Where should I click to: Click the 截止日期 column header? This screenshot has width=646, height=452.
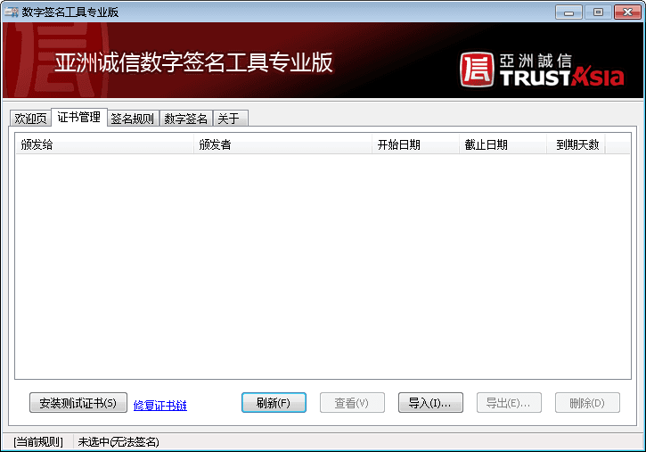coord(503,145)
